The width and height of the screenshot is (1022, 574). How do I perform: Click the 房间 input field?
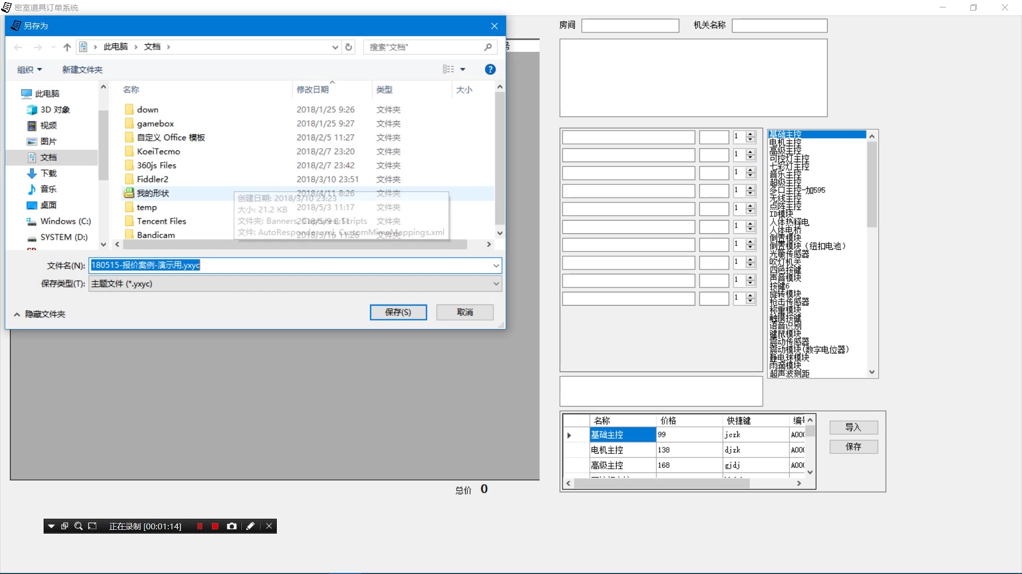tap(630, 26)
